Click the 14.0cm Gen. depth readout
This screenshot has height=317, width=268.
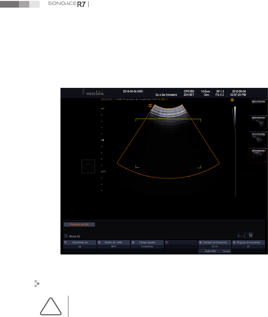205,93
